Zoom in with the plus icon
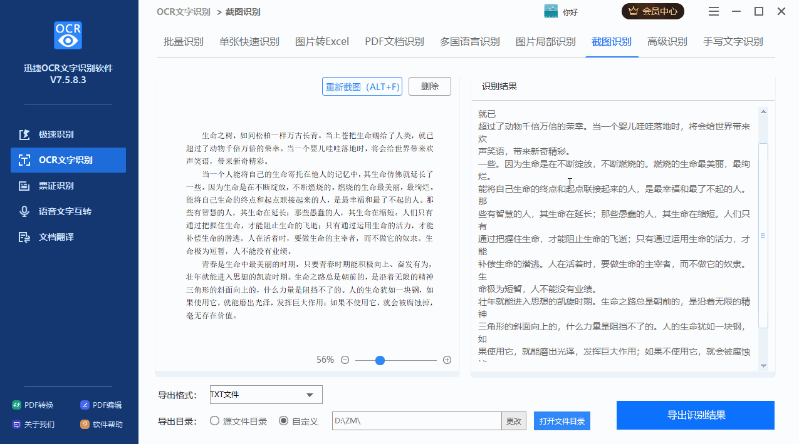Screen dimensions: 799x444 point(447,360)
